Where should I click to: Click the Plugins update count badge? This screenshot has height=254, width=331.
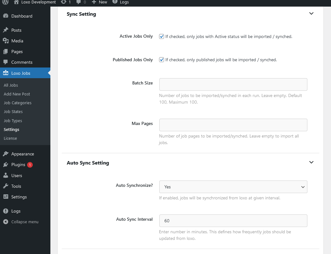click(30, 165)
